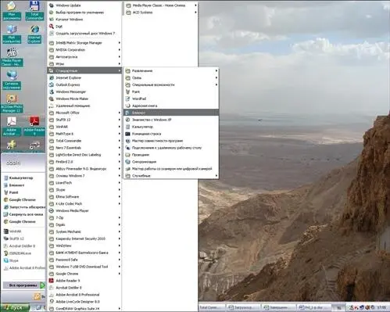Expand Media Player Classic - Home Cinema submenu
390x312 pixels.
pyautogui.click(x=161, y=5)
